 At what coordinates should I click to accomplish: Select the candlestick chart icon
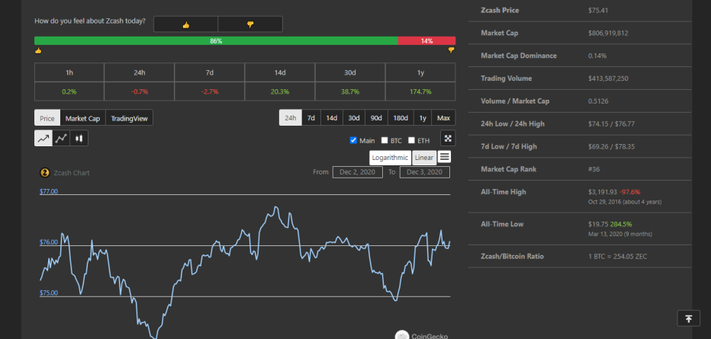click(x=79, y=139)
